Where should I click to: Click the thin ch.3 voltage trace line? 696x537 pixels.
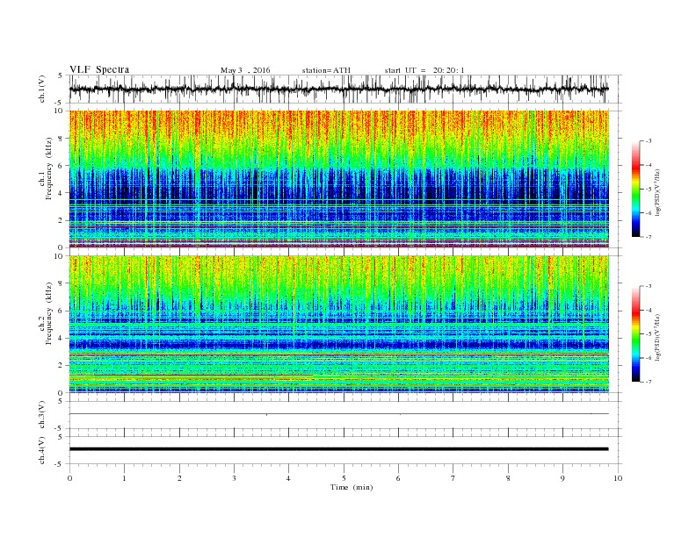[338, 414]
